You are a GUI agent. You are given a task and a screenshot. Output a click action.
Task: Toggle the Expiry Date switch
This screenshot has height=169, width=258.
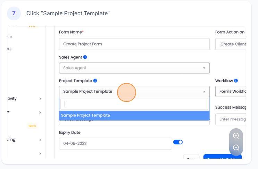(x=178, y=142)
